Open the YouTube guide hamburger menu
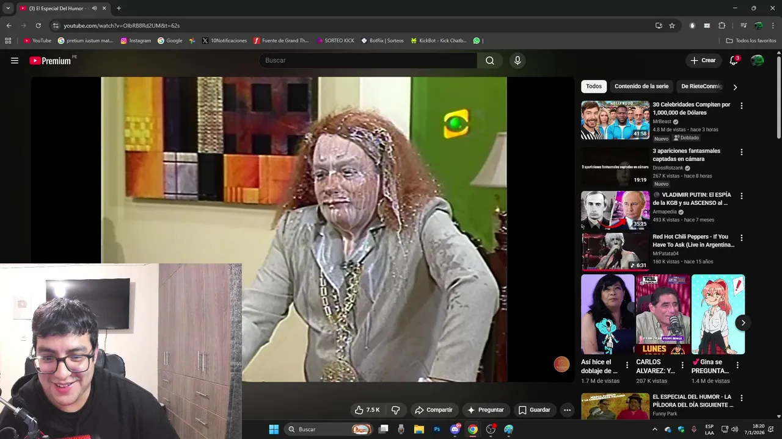782x439 pixels. [15, 60]
